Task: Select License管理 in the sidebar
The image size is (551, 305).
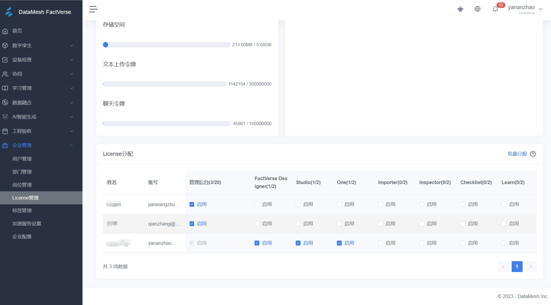Action: pyautogui.click(x=41, y=198)
